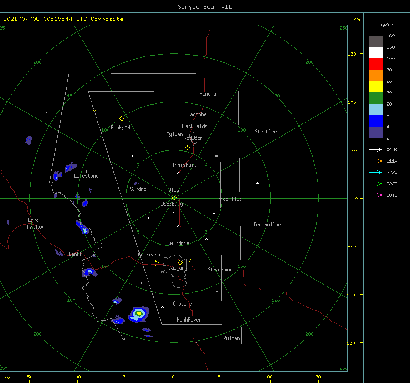Screen dimensions: 410x383
Task: Click the asterisk marker above Limestone
Action: coord(86,172)
